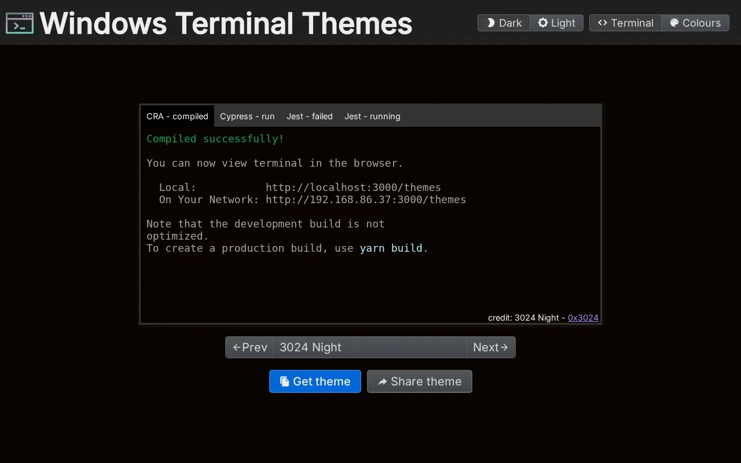Go to the previous theme with Prev
This screenshot has height=463, width=741.
(250, 347)
